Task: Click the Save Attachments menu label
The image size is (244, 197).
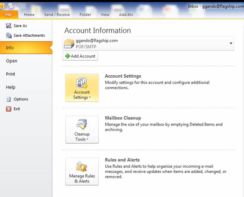Action: coord(29,36)
